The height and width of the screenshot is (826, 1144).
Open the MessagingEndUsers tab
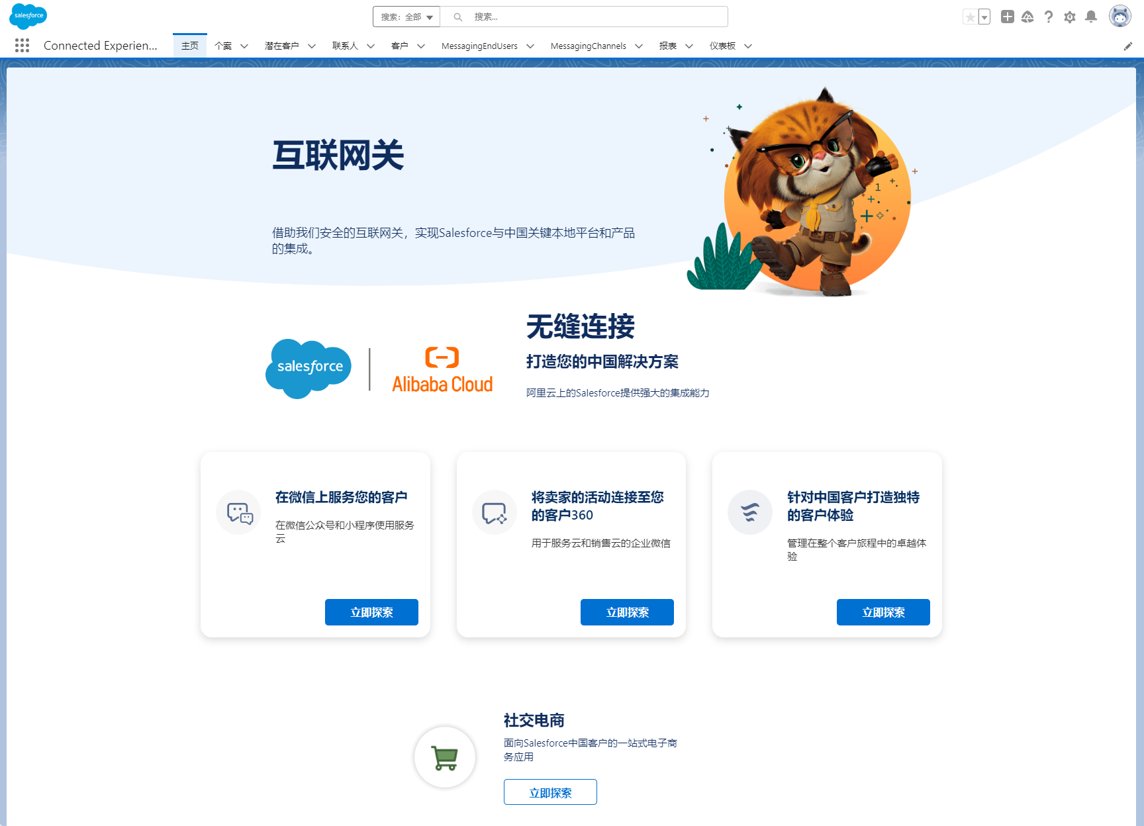click(x=479, y=46)
